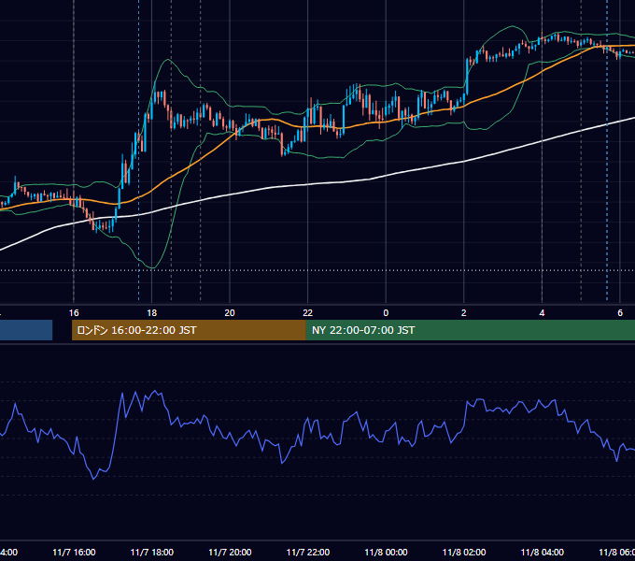This screenshot has width=635, height=561.
Task: Click the NY 22:00-07:00 JST session bar
Action: click(x=471, y=330)
